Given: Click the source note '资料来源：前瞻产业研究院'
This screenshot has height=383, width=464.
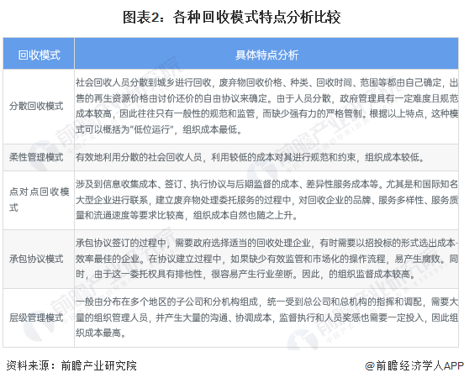Looking at the screenshot, I should click(71, 366).
